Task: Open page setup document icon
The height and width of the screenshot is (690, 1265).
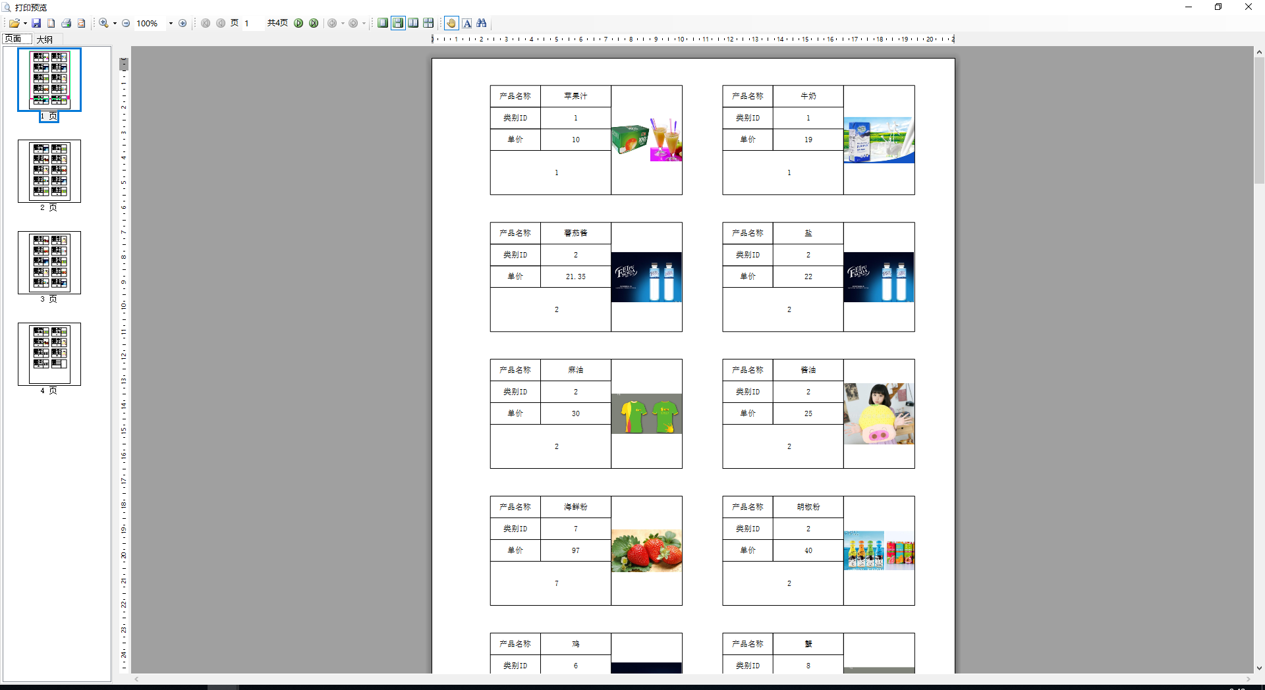Action: coord(51,23)
